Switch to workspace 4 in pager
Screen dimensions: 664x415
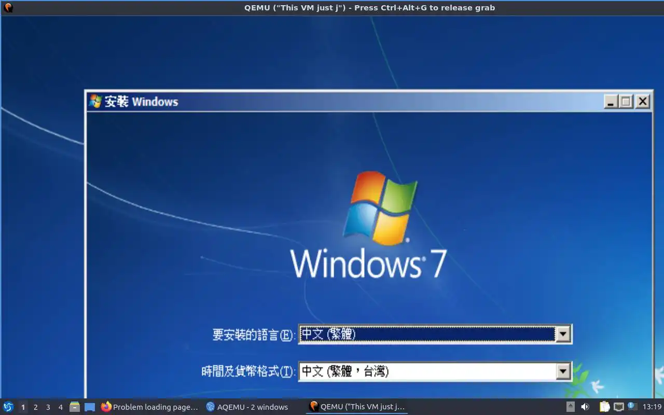[x=60, y=407]
